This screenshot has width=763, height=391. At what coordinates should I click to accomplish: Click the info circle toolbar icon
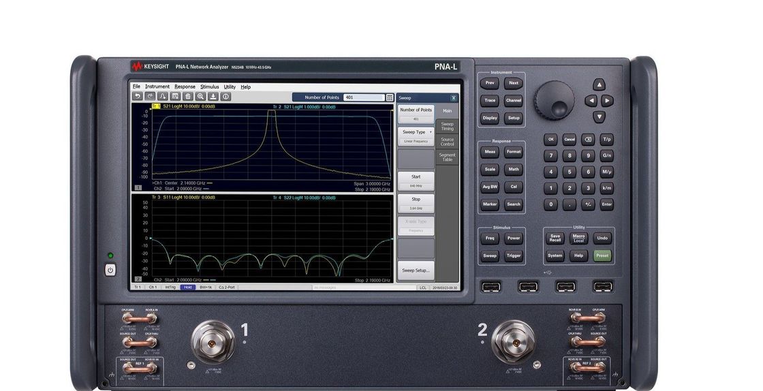tap(225, 97)
